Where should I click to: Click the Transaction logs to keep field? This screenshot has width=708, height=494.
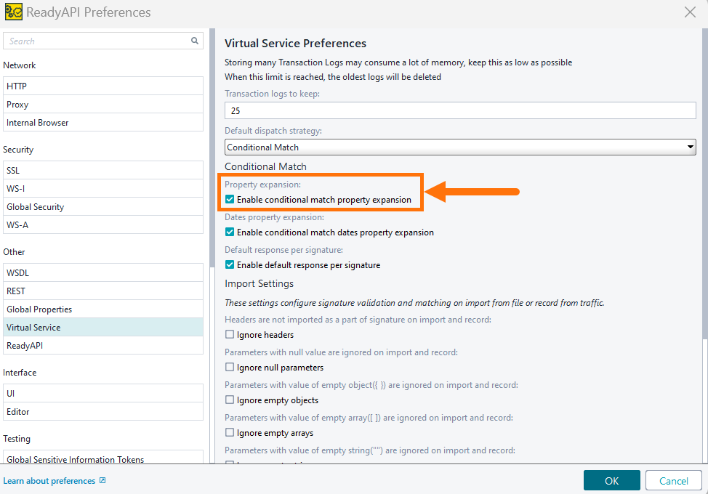point(460,111)
